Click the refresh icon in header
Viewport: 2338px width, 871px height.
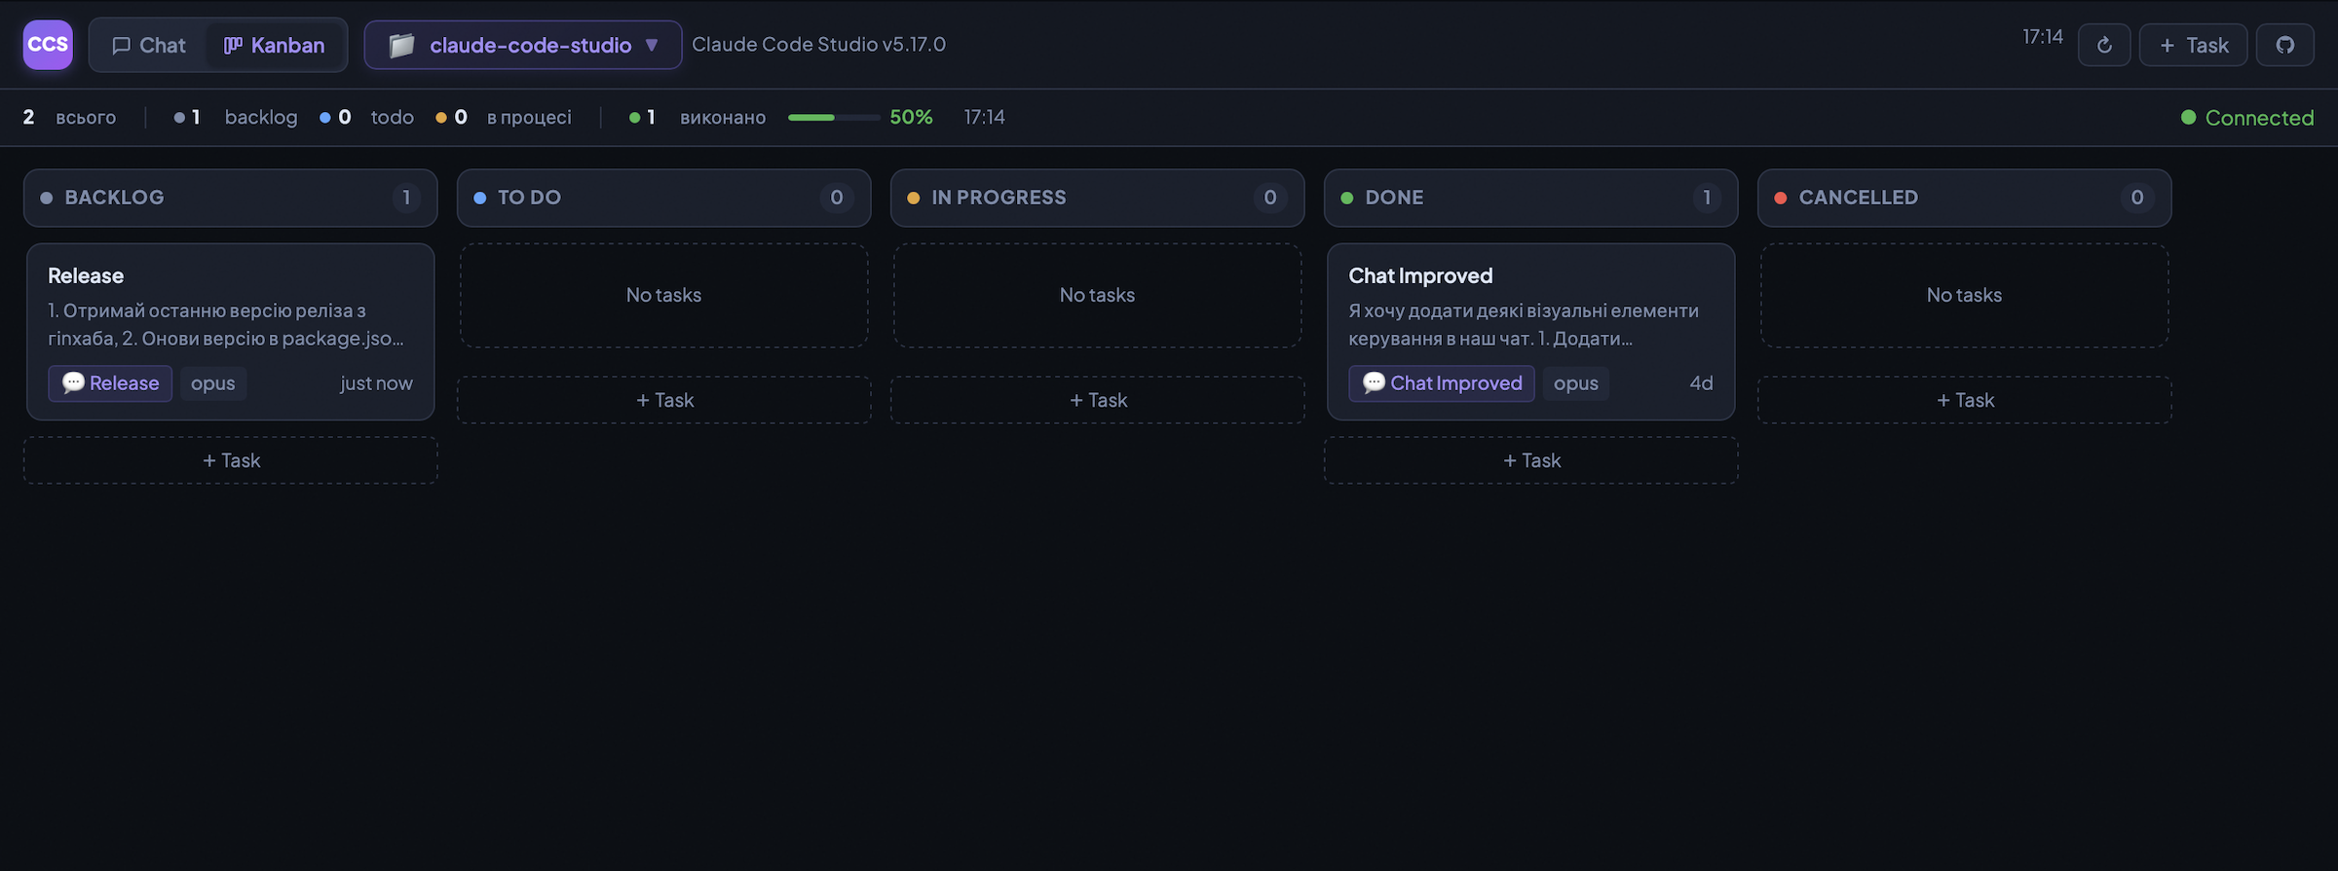(2104, 45)
